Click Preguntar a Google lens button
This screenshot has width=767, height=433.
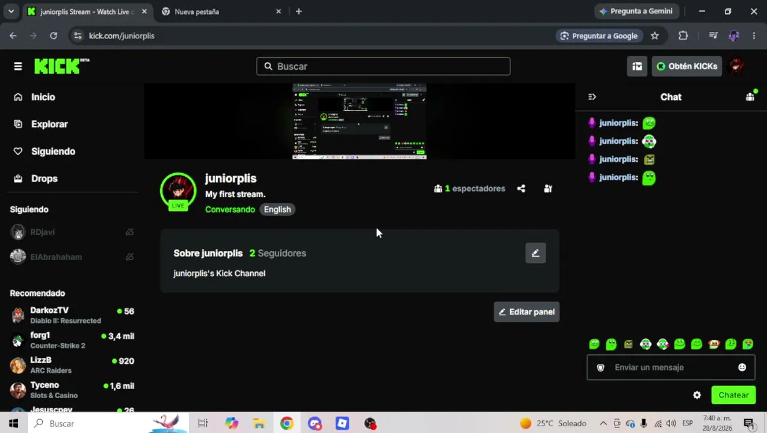599,36
